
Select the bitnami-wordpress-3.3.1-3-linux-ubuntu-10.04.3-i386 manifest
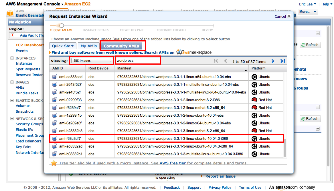(x=173, y=138)
